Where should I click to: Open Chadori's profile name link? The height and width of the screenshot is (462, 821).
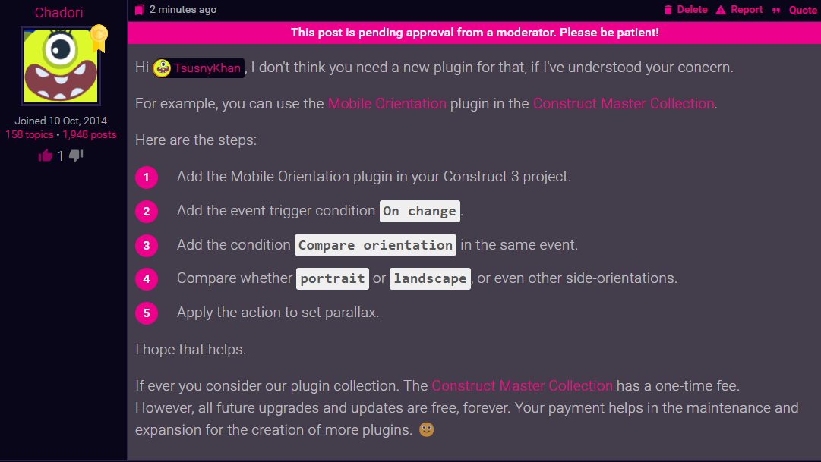tap(58, 13)
